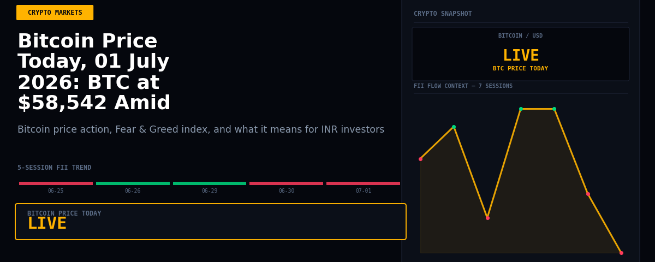The height and width of the screenshot is (262, 655).
Task: Select the green 06-26 trend bar
Action: tap(133, 183)
